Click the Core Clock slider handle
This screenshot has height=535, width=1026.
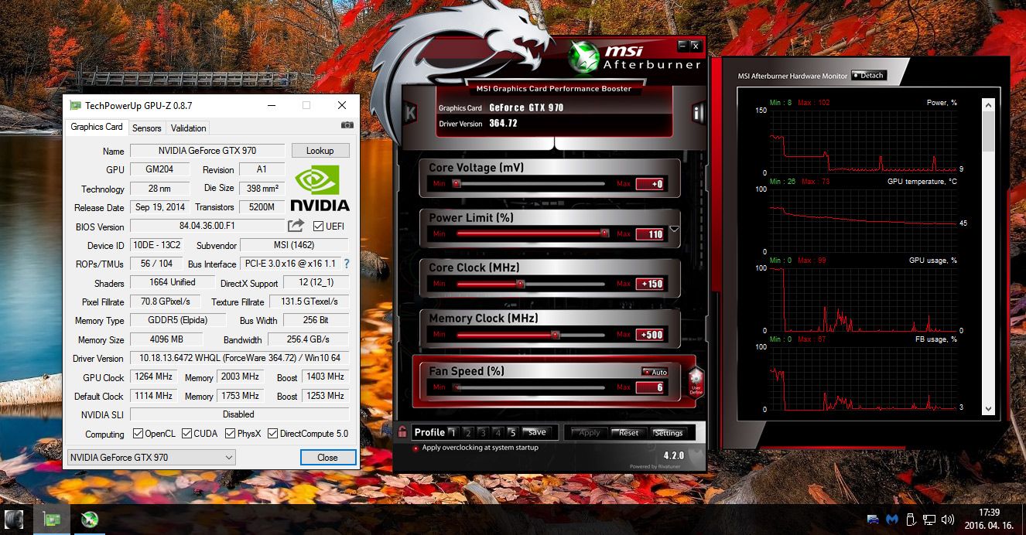(520, 284)
